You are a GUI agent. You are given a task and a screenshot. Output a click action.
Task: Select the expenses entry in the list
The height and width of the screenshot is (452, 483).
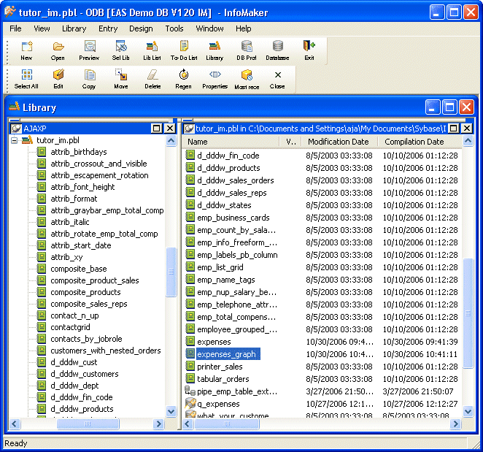tap(214, 342)
